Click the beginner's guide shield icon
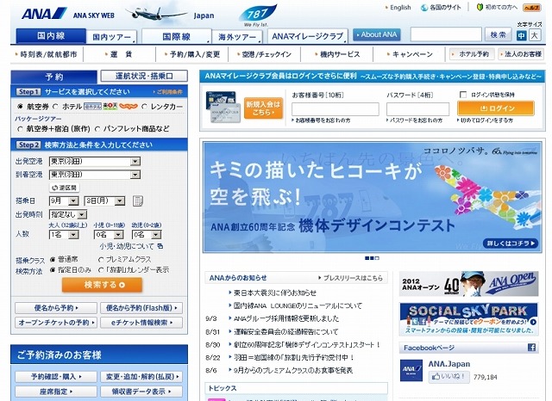This screenshot has height=401, width=552. click(x=480, y=7)
